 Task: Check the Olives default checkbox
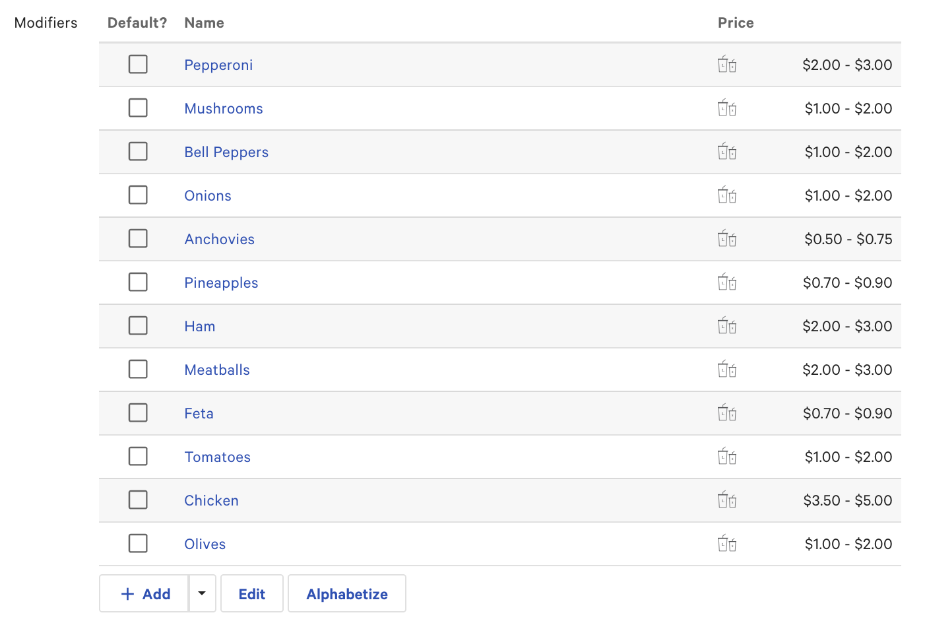138,543
